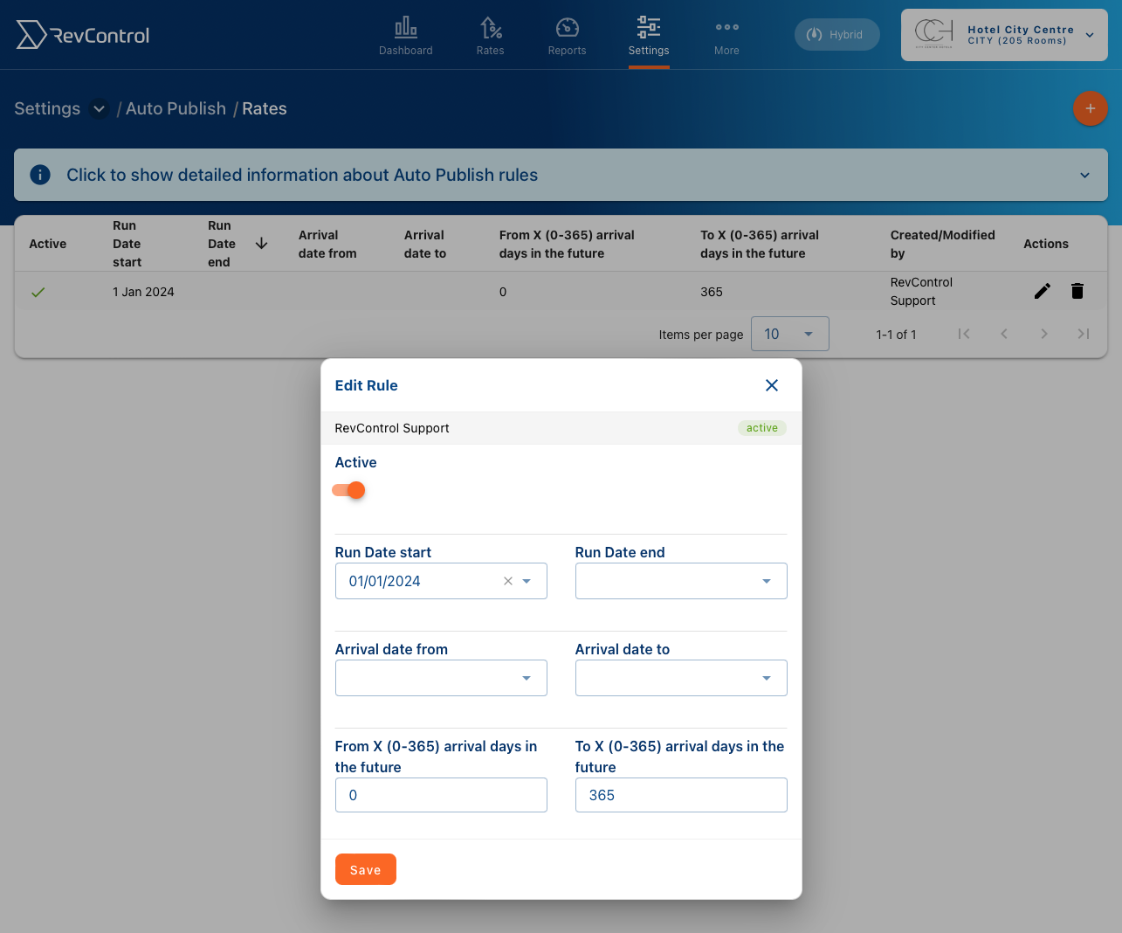Image resolution: width=1122 pixels, height=933 pixels.
Task: Clear the Run Date start value
Action: click(508, 581)
